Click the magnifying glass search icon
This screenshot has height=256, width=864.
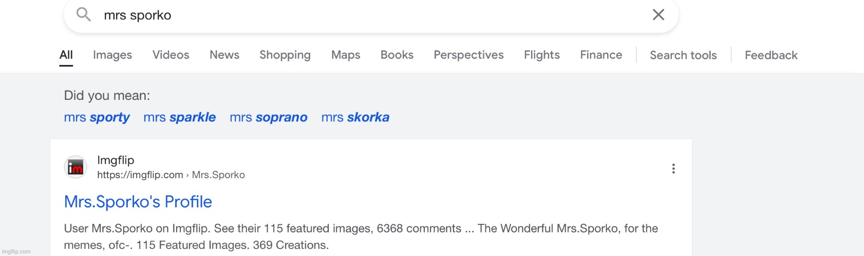point(83,15)
